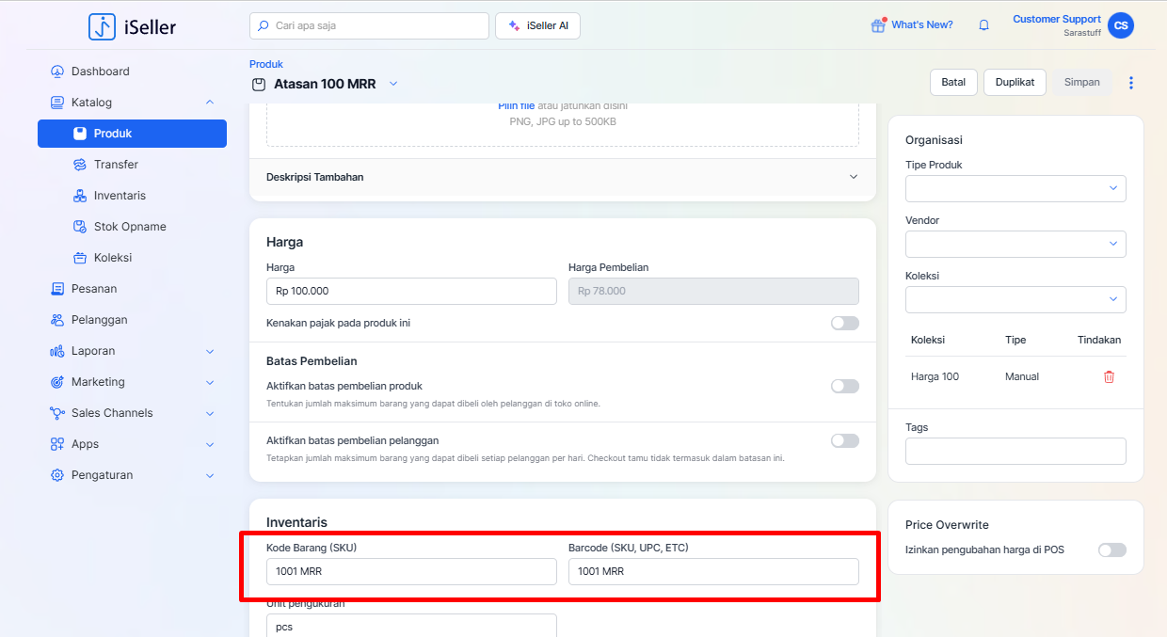The image size is (1167, 637).
Task: Click the Batal button
Action: [953, 82]
